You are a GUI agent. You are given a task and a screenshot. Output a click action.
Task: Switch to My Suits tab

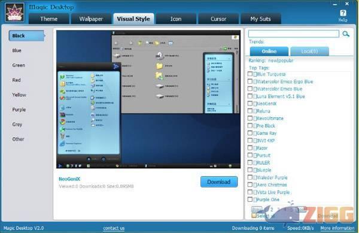pos(260,19)
